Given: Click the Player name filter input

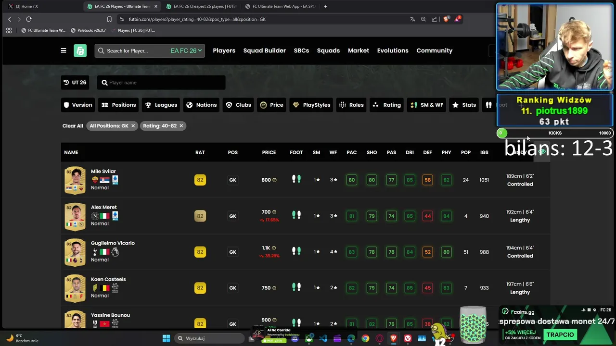Looking at the screenshot, I should click(x=161, y=82).
